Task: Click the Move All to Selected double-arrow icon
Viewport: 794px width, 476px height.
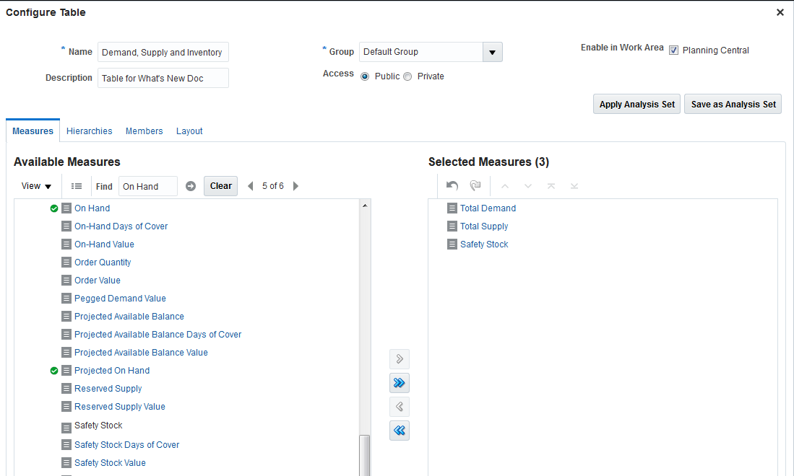Action: [400, 382]
